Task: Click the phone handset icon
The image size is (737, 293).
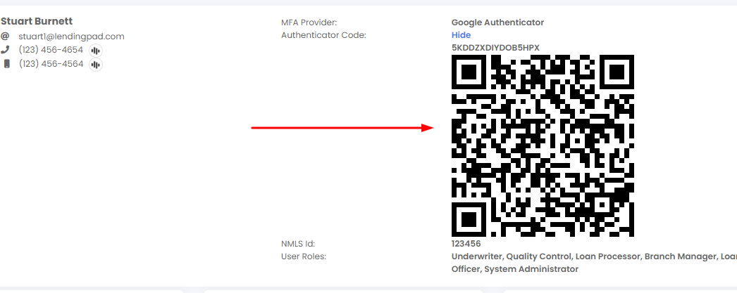Action: [6, 50]
